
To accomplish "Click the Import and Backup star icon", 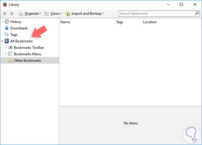I will pos(67,14).
